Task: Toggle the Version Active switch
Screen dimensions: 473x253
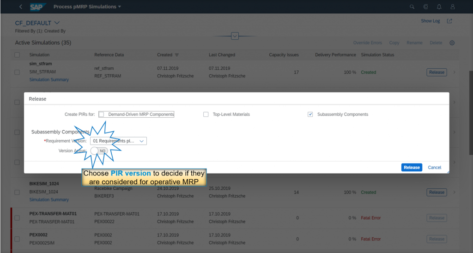Action: pyautogui.click(x=99, y=151)
